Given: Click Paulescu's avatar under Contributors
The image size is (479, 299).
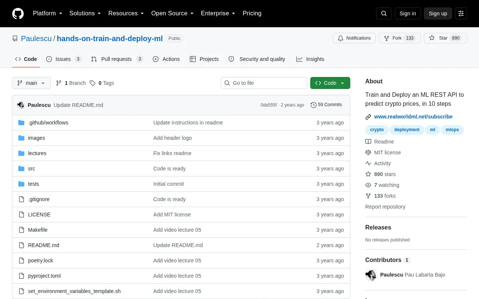Looking at the screenshot, I should [x=371, y=275].
